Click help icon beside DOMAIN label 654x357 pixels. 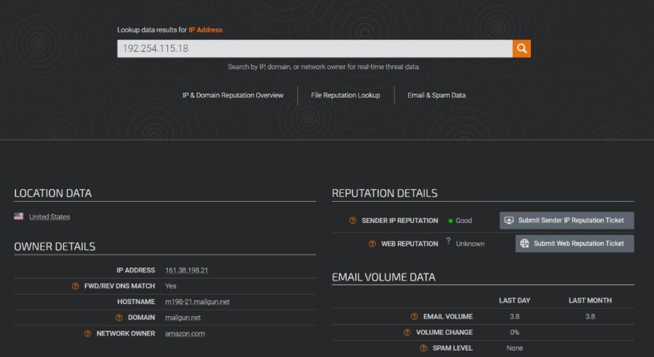[119, 318]
